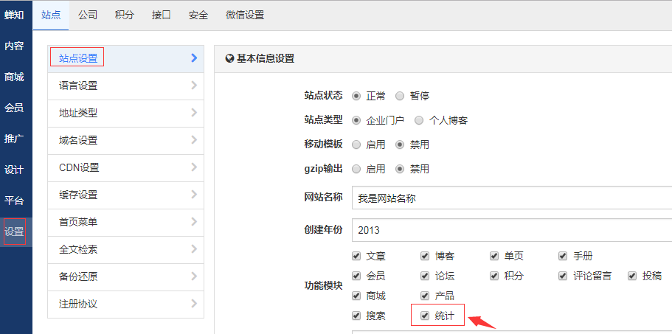Toggle the 商城 module checkbox
Viewport: 672px width, 334px height.
click(x=356, y=296)
